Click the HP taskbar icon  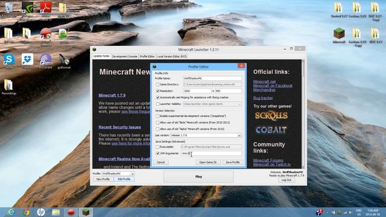tap(41, 212)
